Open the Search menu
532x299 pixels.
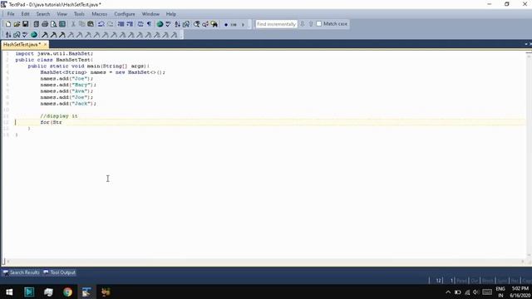(x=43, y=14)
